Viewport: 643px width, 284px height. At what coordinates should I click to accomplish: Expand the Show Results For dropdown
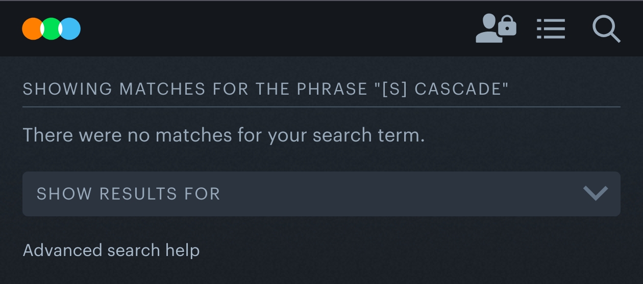[x=321, y=194]
